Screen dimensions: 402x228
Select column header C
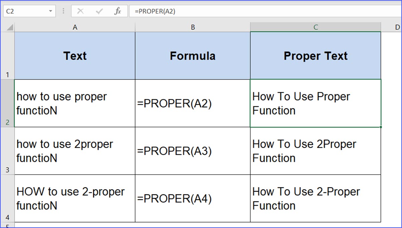[x=315, y=26]
